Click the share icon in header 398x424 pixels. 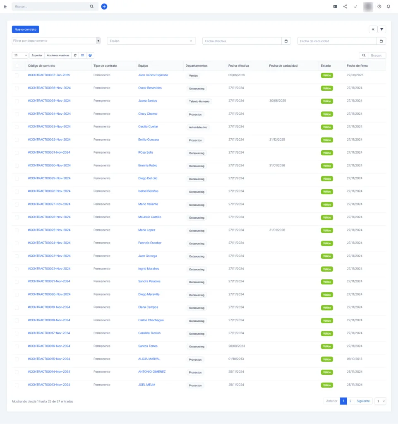[x=345, y=7]
